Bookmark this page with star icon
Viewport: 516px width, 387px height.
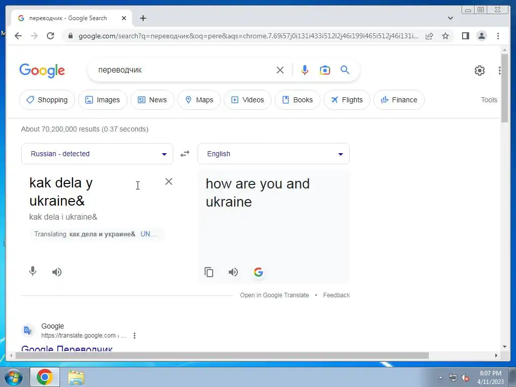445,36
